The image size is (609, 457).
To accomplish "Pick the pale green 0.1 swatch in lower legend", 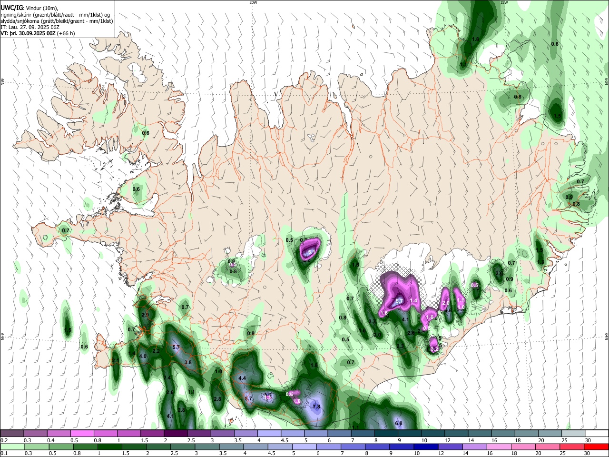I will pyautogui.click(x=12, y=447).
